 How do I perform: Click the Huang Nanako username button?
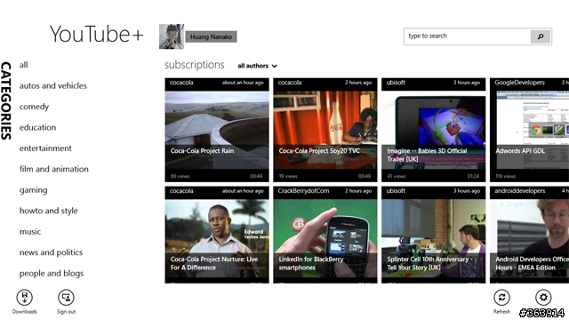(212, 36)
